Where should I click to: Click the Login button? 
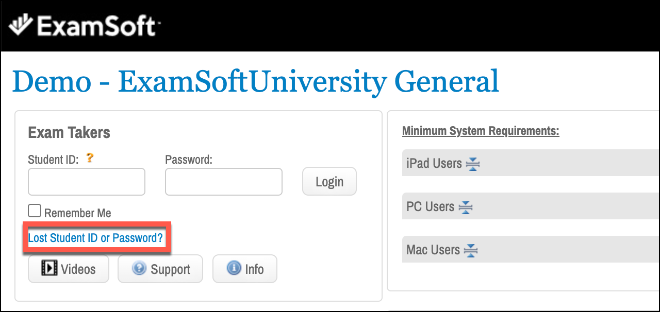[x=329, y=181]
